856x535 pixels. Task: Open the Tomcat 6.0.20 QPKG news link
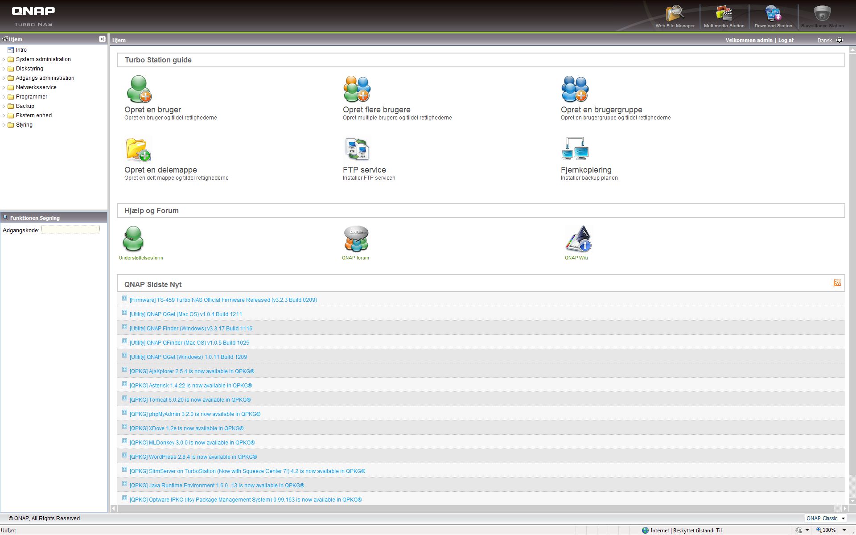(190, 400)
